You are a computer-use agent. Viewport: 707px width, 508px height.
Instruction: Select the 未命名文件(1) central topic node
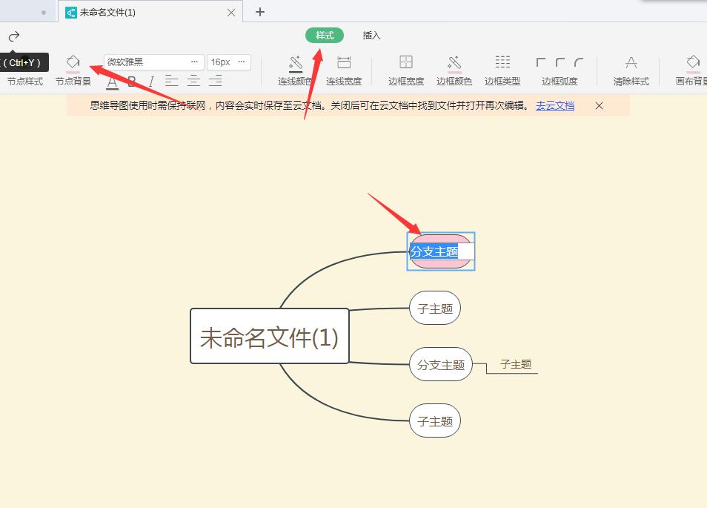(269, 337)
